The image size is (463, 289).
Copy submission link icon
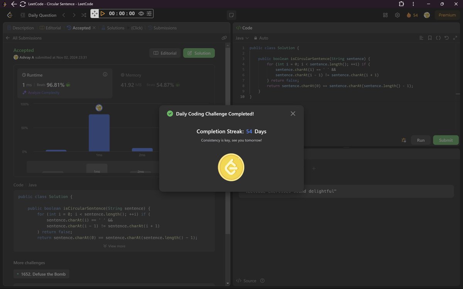[x=224, y=38]
